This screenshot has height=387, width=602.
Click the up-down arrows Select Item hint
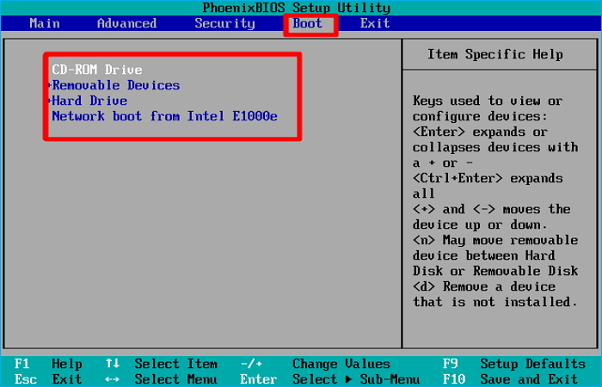point(162,364)
